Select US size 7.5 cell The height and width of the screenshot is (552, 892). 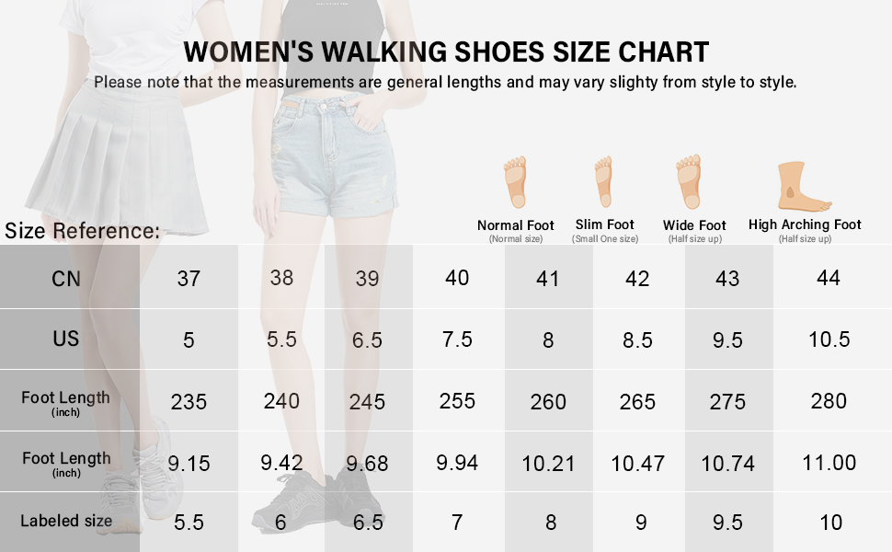coord(457,339)
